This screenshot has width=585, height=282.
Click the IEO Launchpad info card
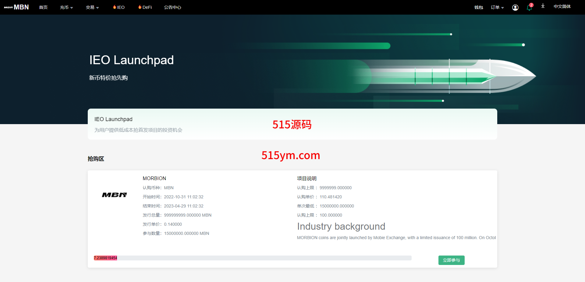292,124
